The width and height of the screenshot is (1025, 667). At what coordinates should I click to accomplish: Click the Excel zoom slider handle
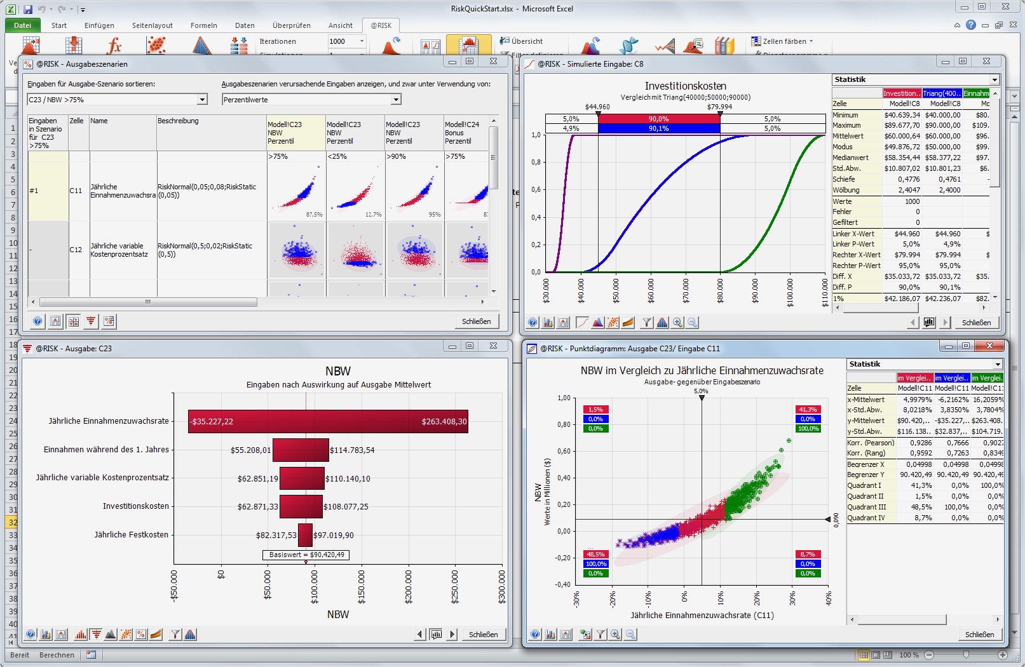coord(966,655)
